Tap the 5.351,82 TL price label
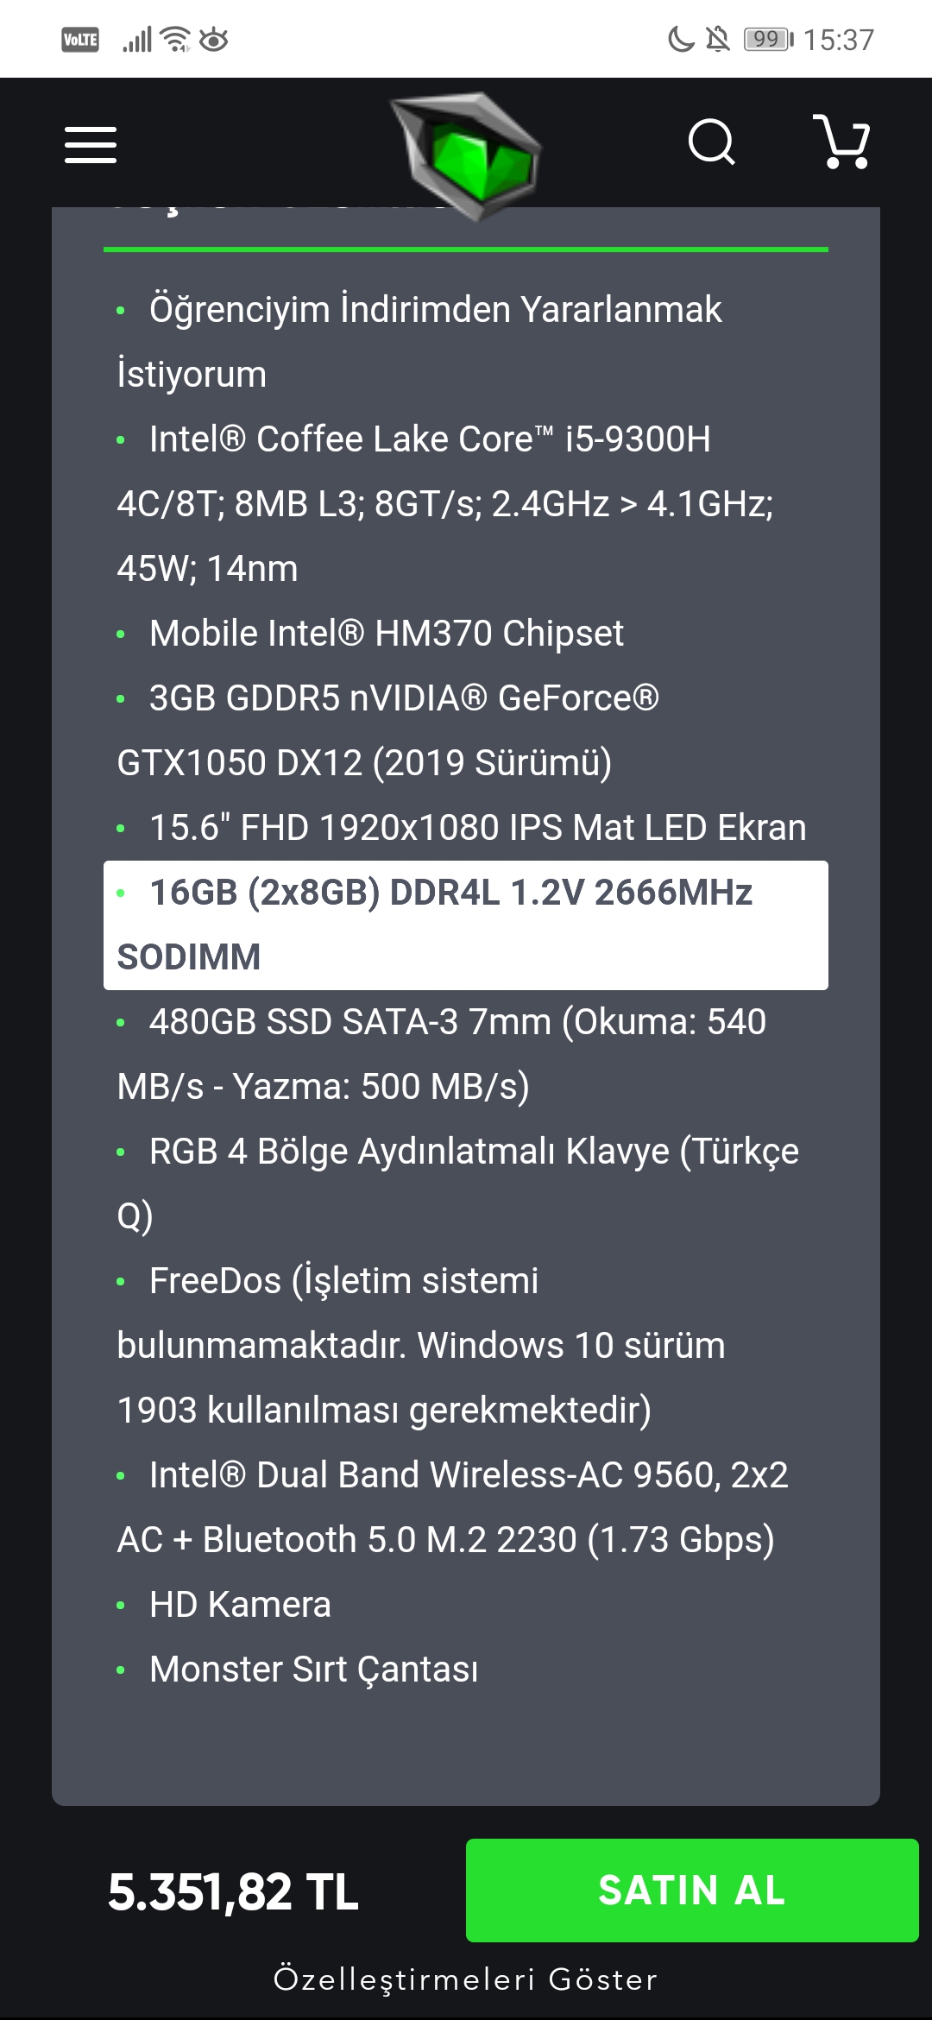The height and width of the screenshot is (2020, 932). pyautogui.click(x=233, y=1892)
